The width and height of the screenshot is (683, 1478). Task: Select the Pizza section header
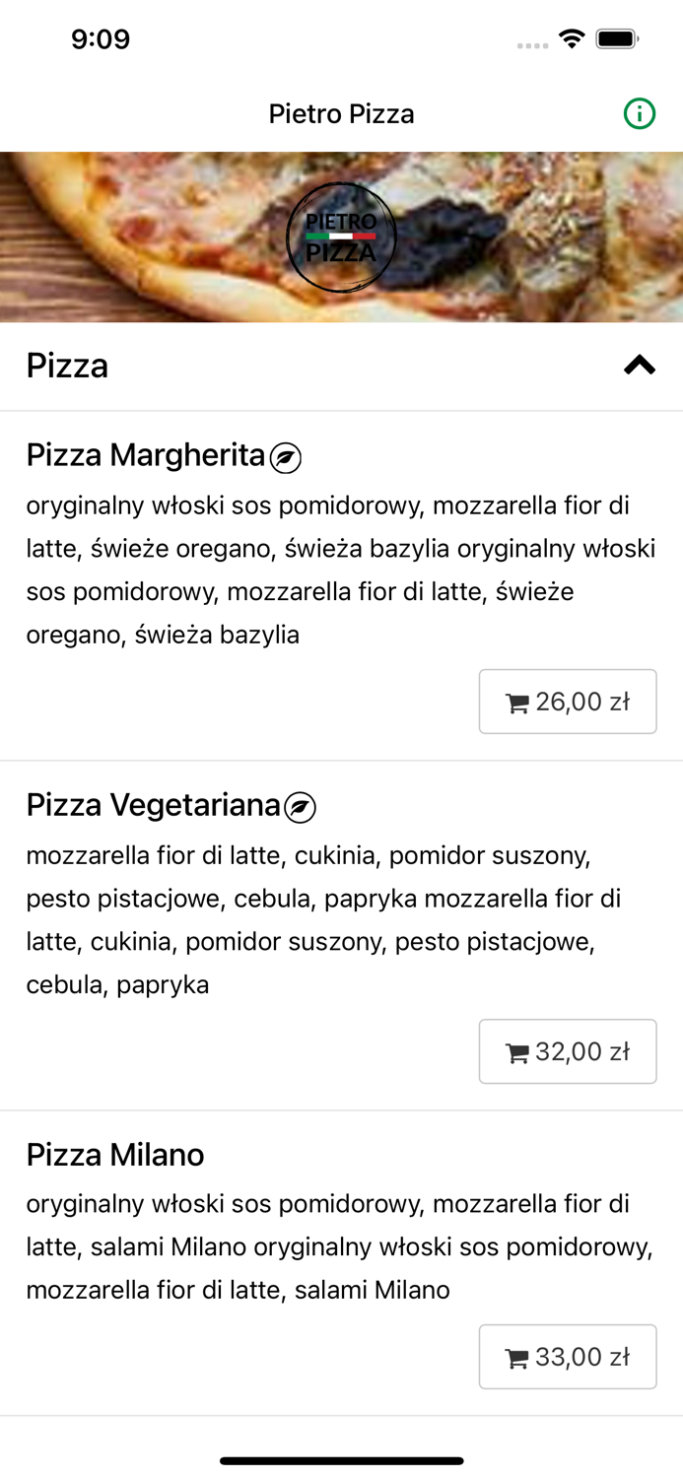click(x=67, y=366)
